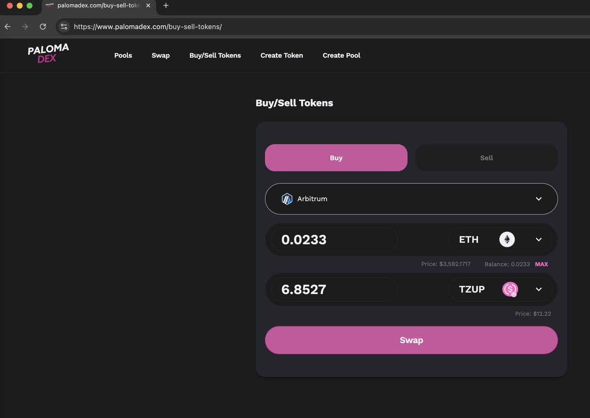Click the Buy/Sell Tokens page heading
The height and width of the screenshot is (418, 590).
(294, 103)
